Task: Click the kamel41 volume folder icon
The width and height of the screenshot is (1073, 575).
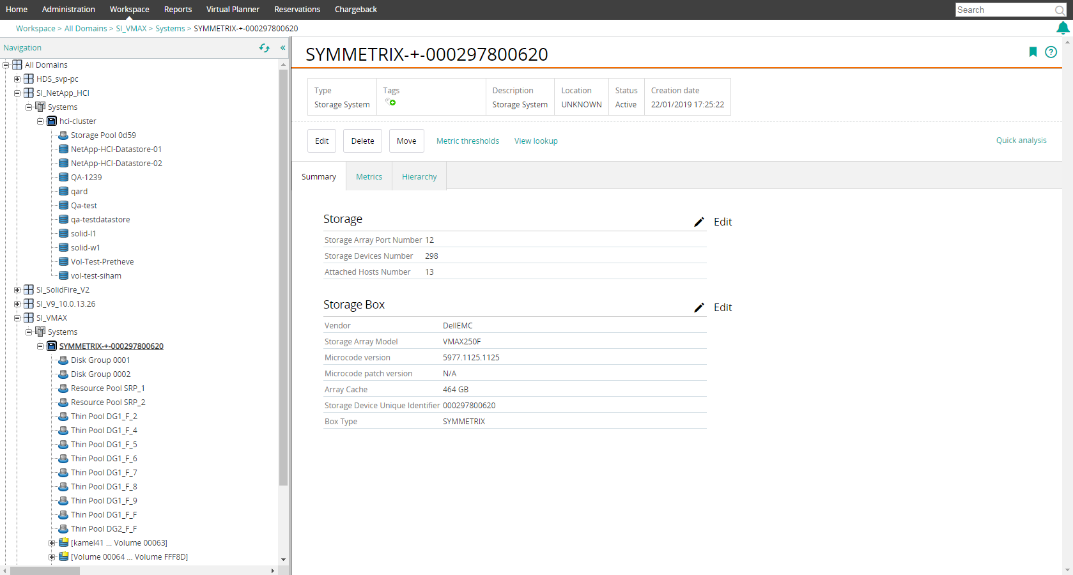Action: pyautogui.click(x=63, y=543)
